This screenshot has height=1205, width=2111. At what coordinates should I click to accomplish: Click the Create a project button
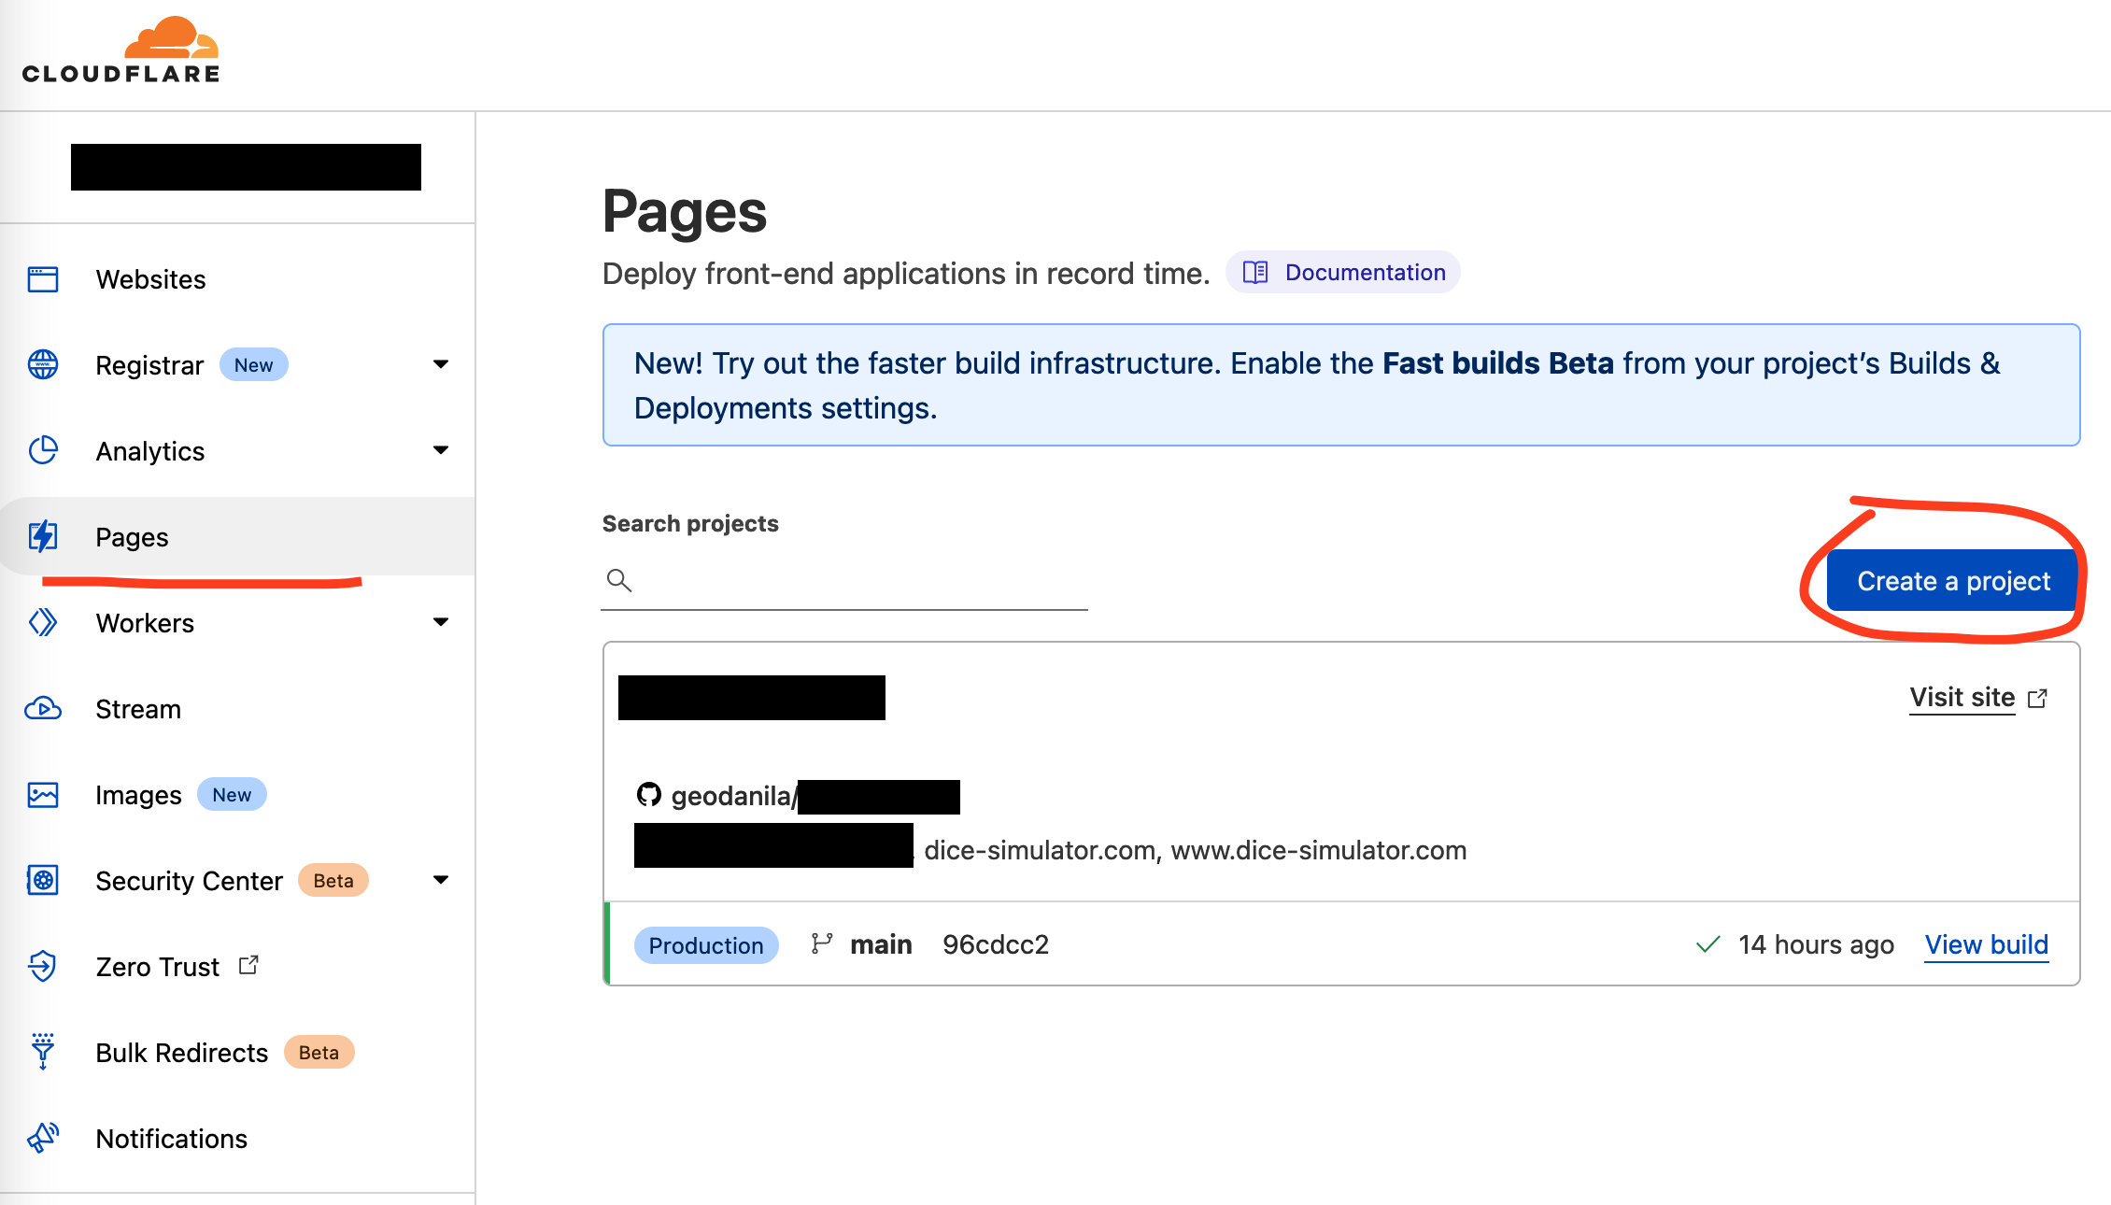click(1951, 580)
